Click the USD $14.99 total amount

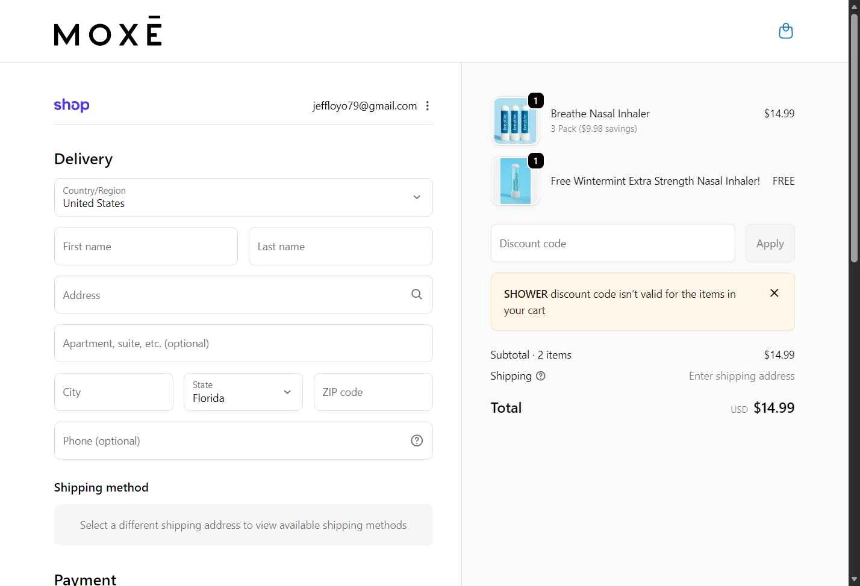point(762,408)
